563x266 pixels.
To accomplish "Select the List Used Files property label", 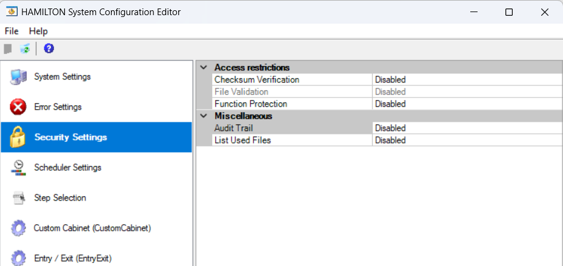I will (242, 140).
